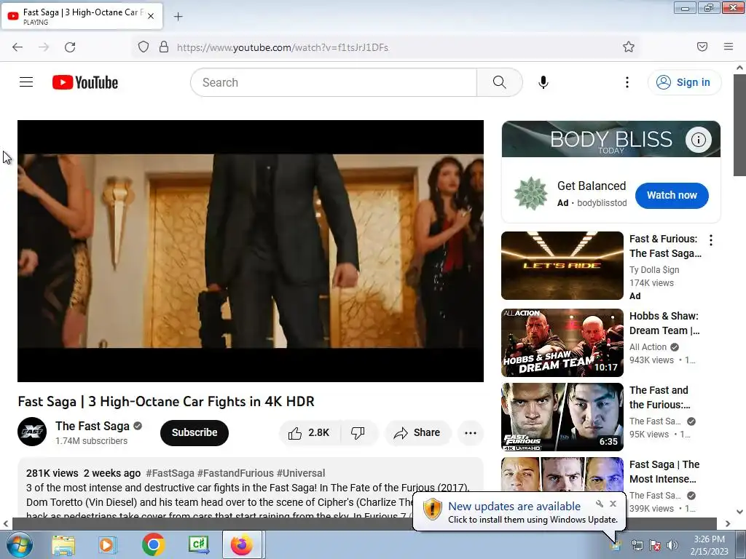Dislike the video with thumbs down
The height and width of the screenshot is (559, 746).
click(358, 432)
